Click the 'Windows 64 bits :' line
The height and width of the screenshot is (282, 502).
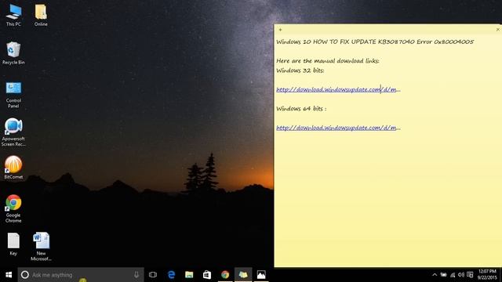301,109
